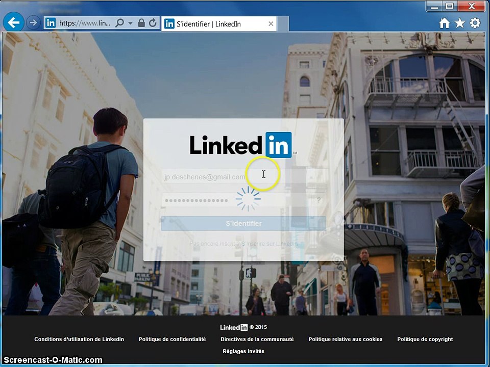Open Réglages invités link

click(243, 351)
